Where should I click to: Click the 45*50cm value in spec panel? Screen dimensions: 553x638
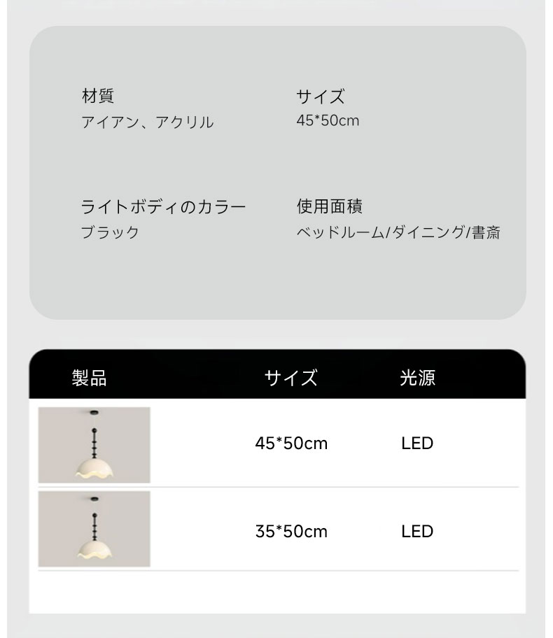[x=328, y=120]
